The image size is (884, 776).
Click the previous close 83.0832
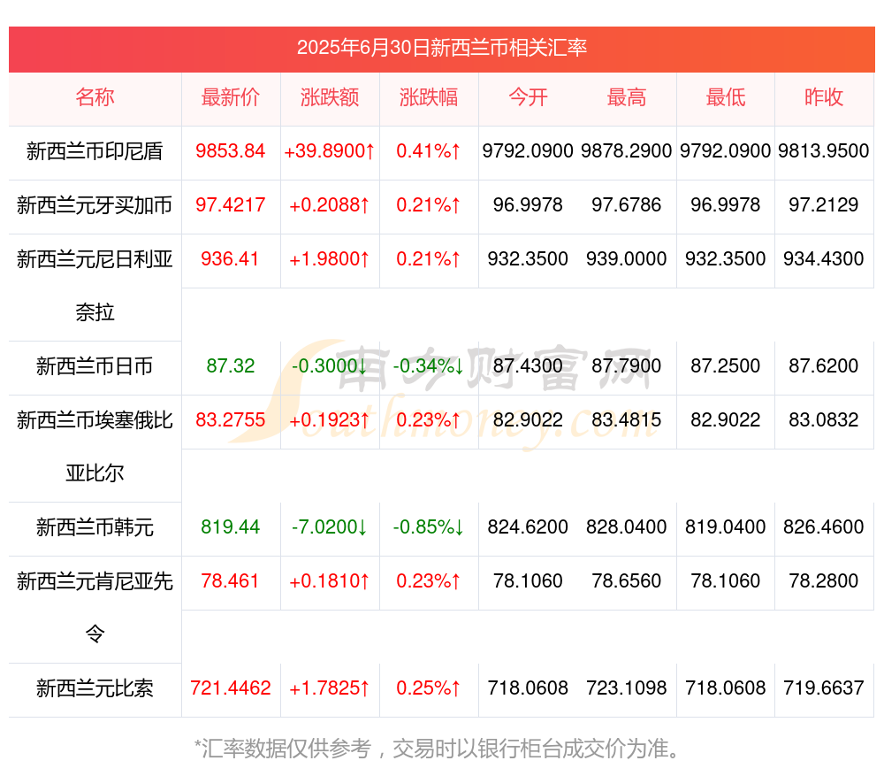(x=824, y=420)
